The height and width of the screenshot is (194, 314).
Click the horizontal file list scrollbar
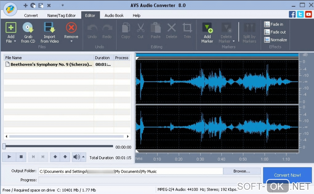(66, 137)
